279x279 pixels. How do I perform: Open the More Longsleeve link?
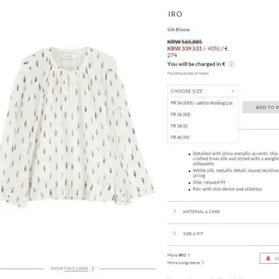pos(184,263)
